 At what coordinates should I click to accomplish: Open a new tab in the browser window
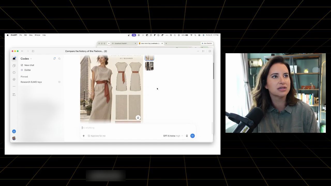(x=166, y=43)
